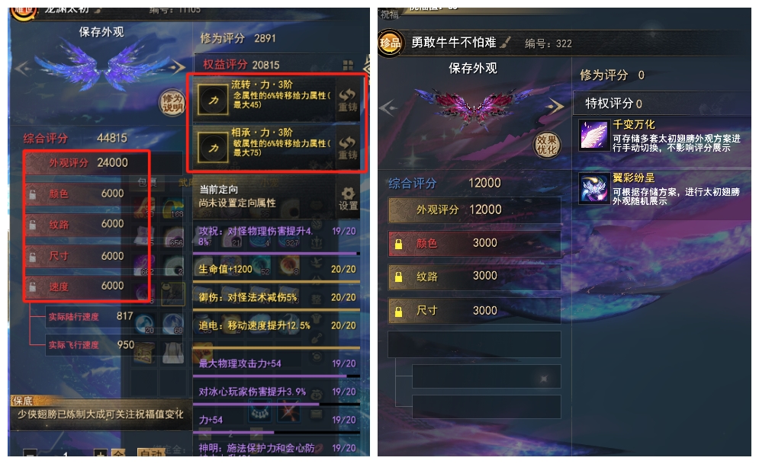The height and width of the screenshot is (464, 759).
Task: Click 保存外观 on the left panel
Action: point(101,32)
